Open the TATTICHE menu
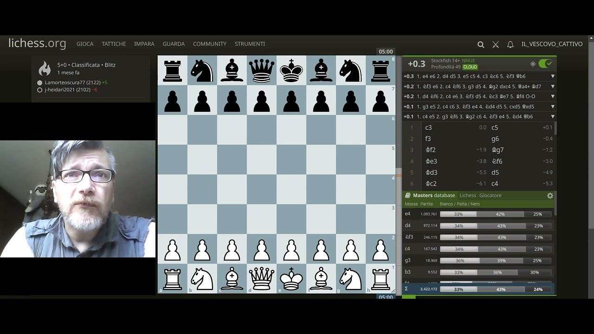The width and height of the screenshot is (594, 334). click(114, 44)
